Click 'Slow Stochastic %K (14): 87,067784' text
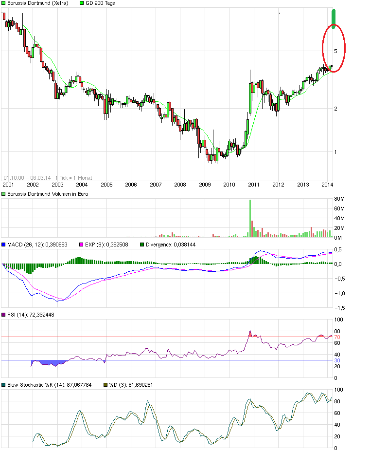Image resolution: width=370 pixels, height=452 pixels. (50, 385)
